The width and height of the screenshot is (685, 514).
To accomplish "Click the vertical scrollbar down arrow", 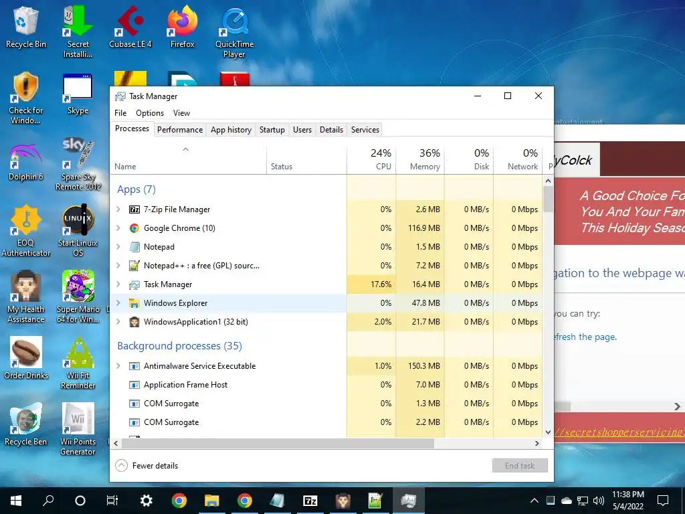I will [549, 432].
